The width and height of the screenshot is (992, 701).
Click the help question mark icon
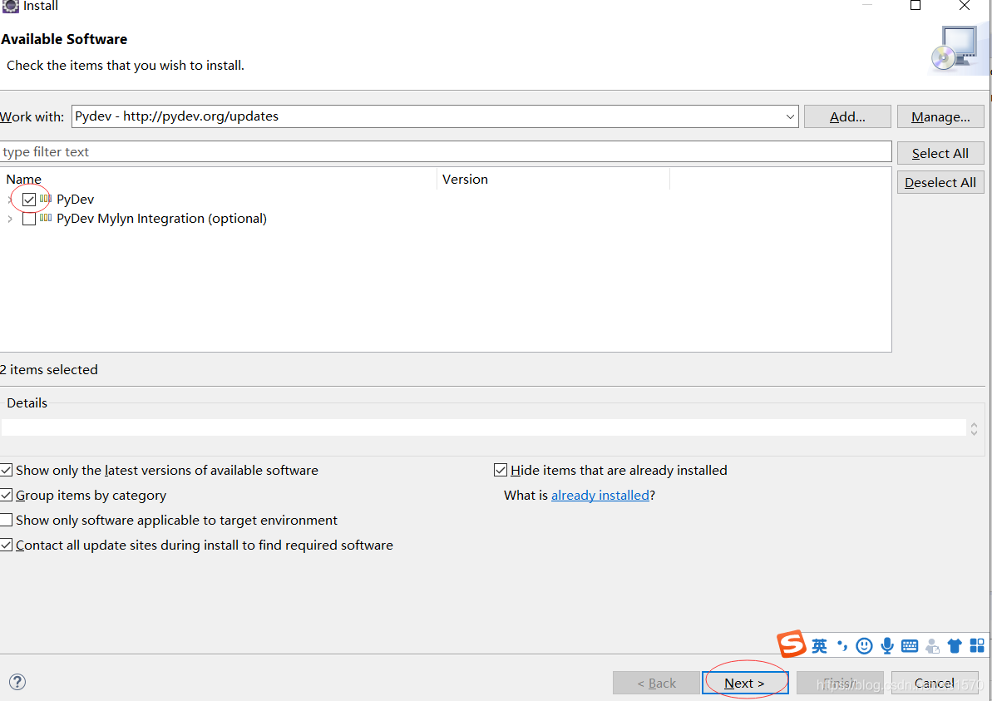[17, 681]
